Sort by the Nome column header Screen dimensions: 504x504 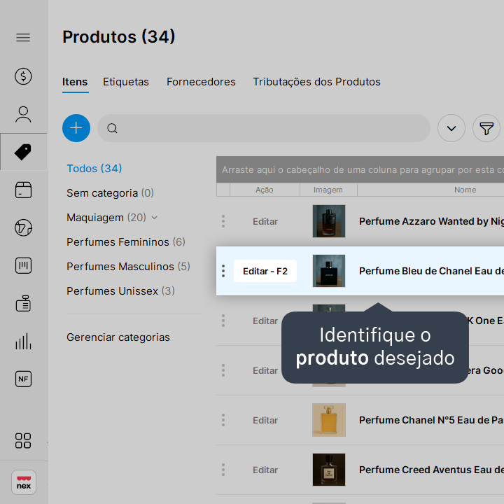tap(465, 190)
